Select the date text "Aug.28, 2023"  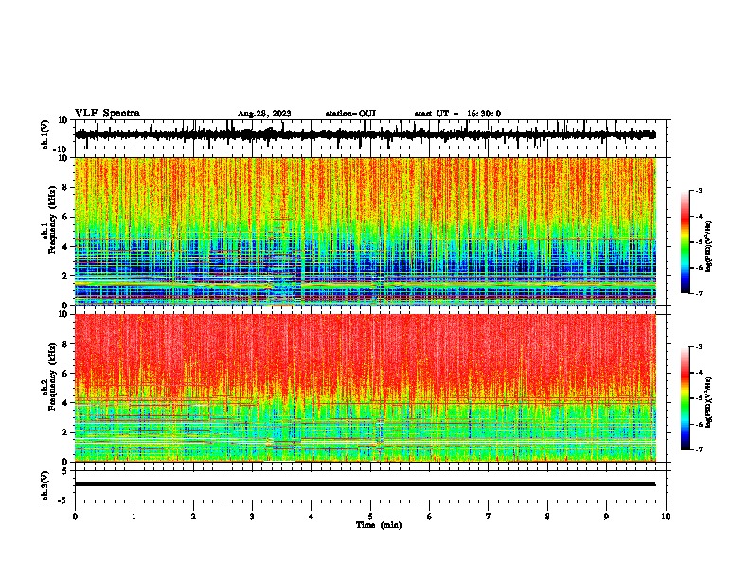tap(264, 114)
